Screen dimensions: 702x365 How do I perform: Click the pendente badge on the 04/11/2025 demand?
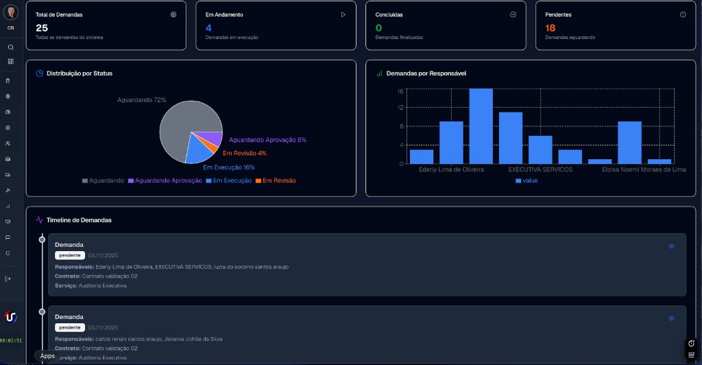[x=70, y=255]
